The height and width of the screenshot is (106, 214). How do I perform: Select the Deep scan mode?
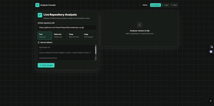coord(75,36)
